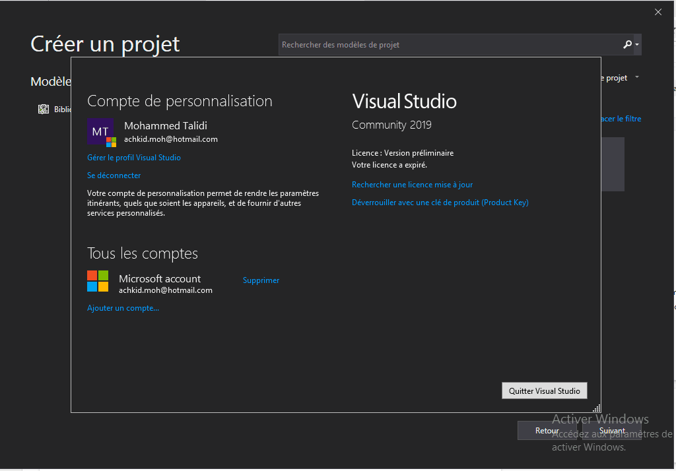Viewport: 676px width, 471px height.
Task: Click the Retour button
Action: 547,431
